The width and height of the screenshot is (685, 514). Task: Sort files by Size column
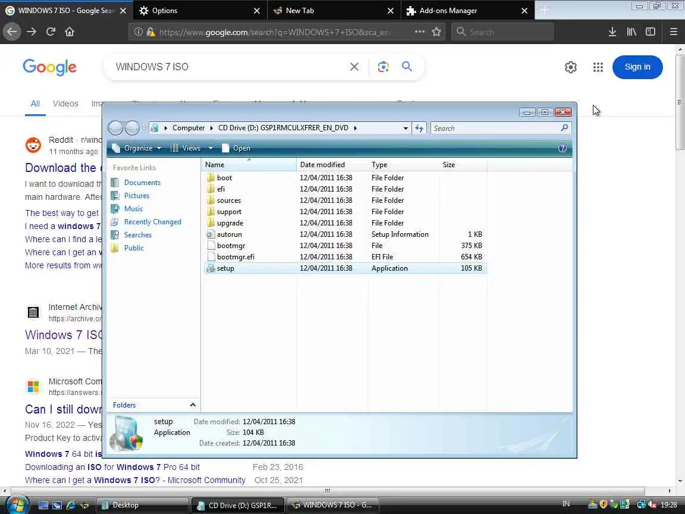click(x=463, y=165)
